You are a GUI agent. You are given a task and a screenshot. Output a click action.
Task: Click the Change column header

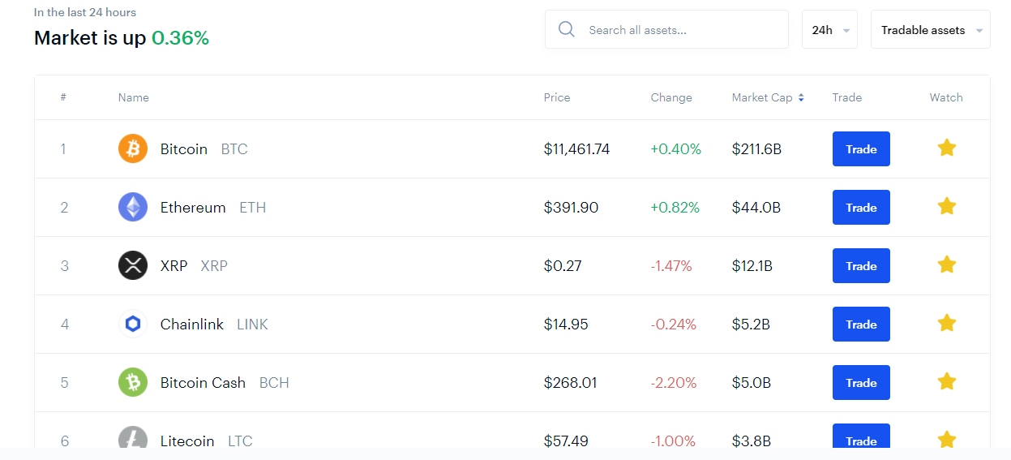pos(671,97)
